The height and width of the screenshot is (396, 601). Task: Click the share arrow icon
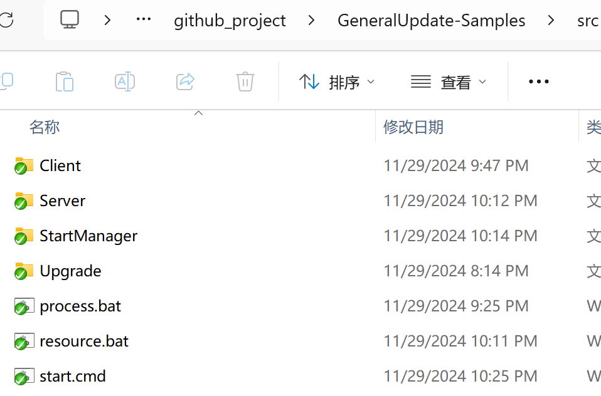(186, 81)
